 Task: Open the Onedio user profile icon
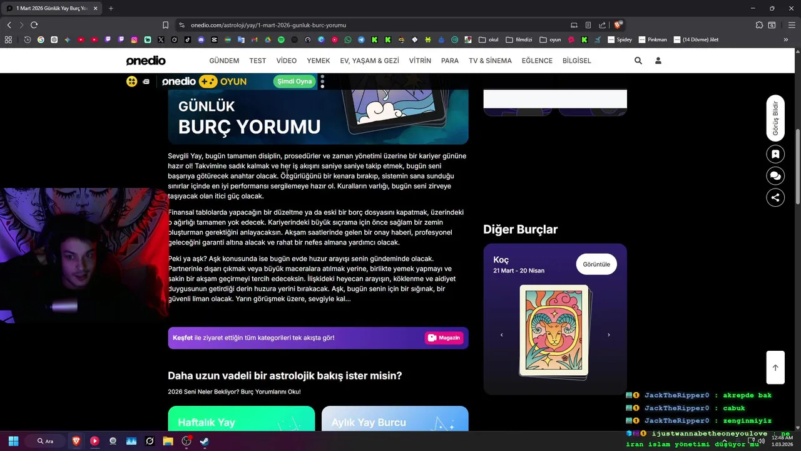coord(658,61)
